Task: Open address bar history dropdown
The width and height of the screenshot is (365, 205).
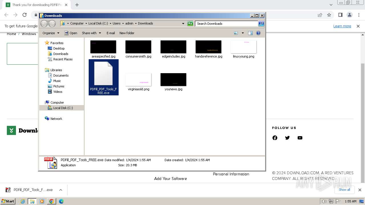Action: point(183,24)
